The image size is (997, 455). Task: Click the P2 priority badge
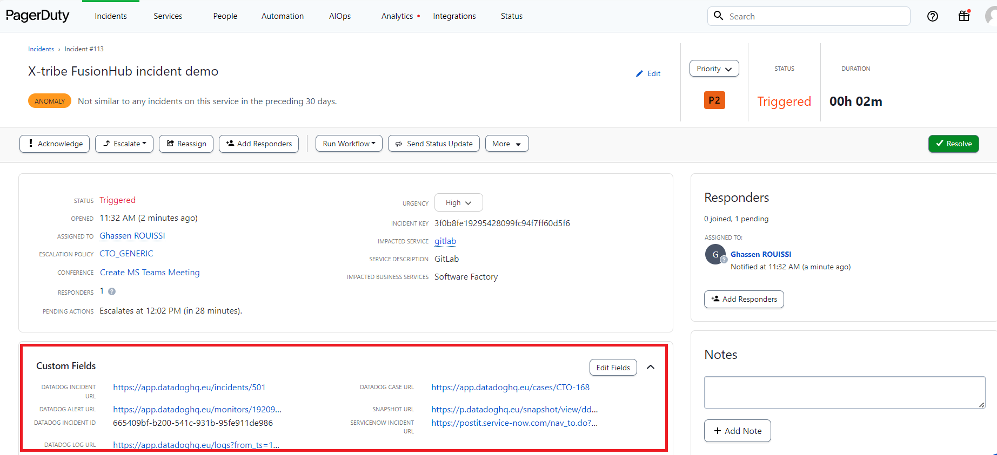[x=714, y=100]
